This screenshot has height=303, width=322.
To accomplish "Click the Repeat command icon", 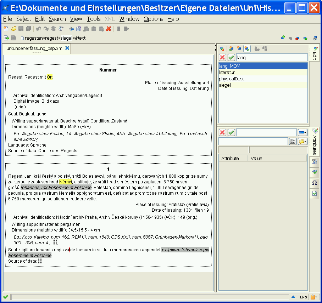I will point(54,29).
